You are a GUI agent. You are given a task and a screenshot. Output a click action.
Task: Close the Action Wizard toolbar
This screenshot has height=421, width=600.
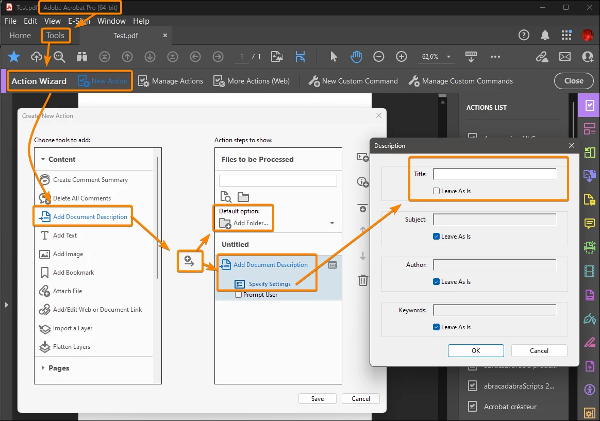click(574, 81)
